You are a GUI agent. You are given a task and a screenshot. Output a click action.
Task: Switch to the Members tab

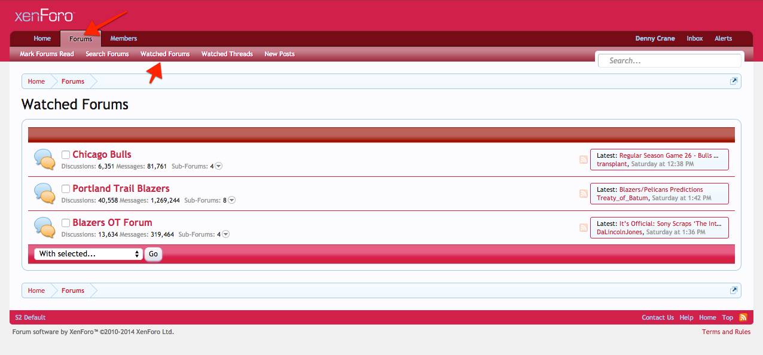click(124, 39)
